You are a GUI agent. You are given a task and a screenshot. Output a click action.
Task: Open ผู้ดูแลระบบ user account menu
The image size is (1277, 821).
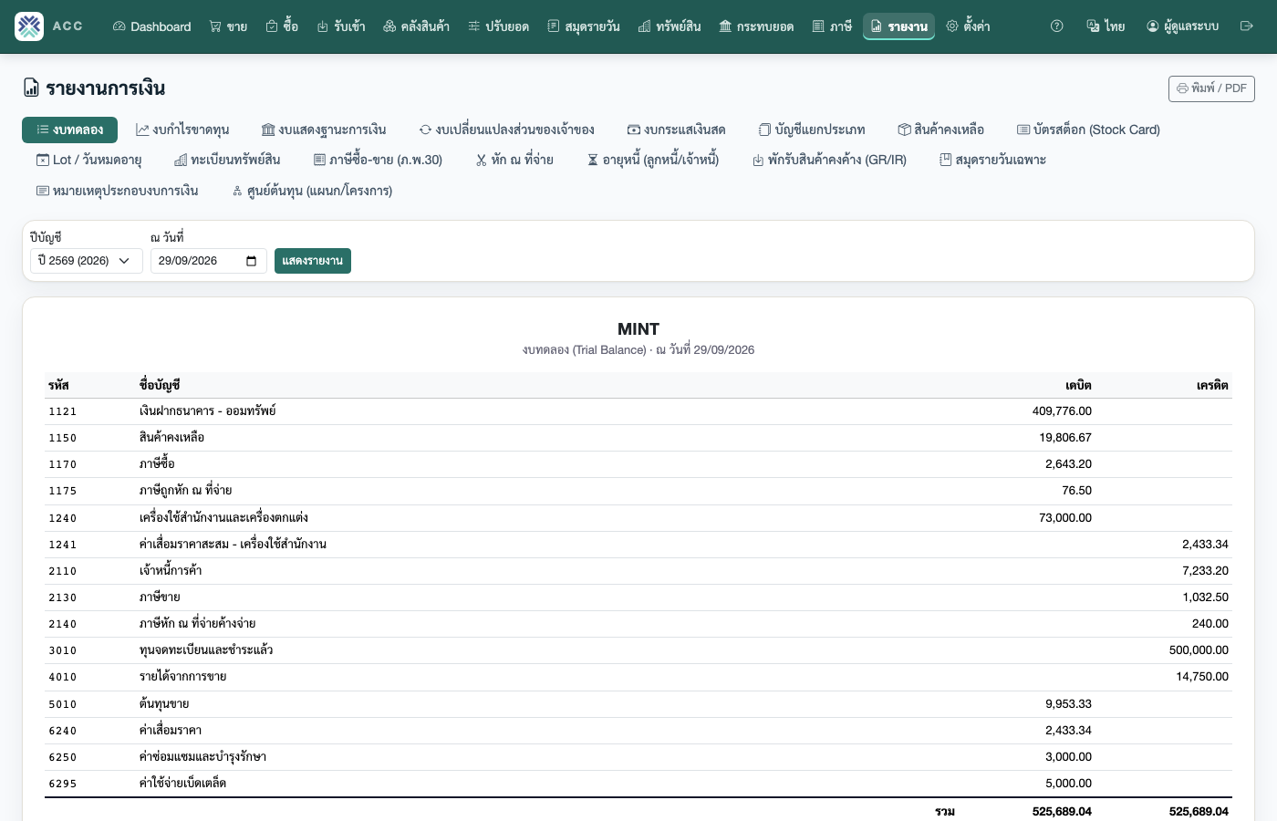coord(1182,26)
